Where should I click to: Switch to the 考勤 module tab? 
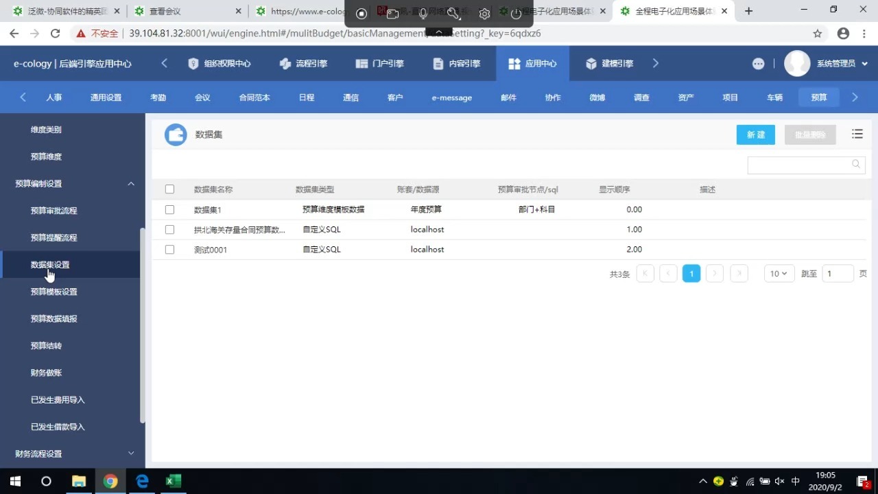tap(158, 97)
